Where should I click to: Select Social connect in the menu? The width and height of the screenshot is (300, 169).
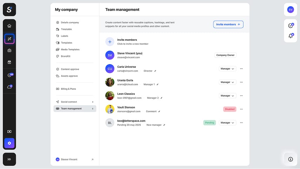(69, 102)
